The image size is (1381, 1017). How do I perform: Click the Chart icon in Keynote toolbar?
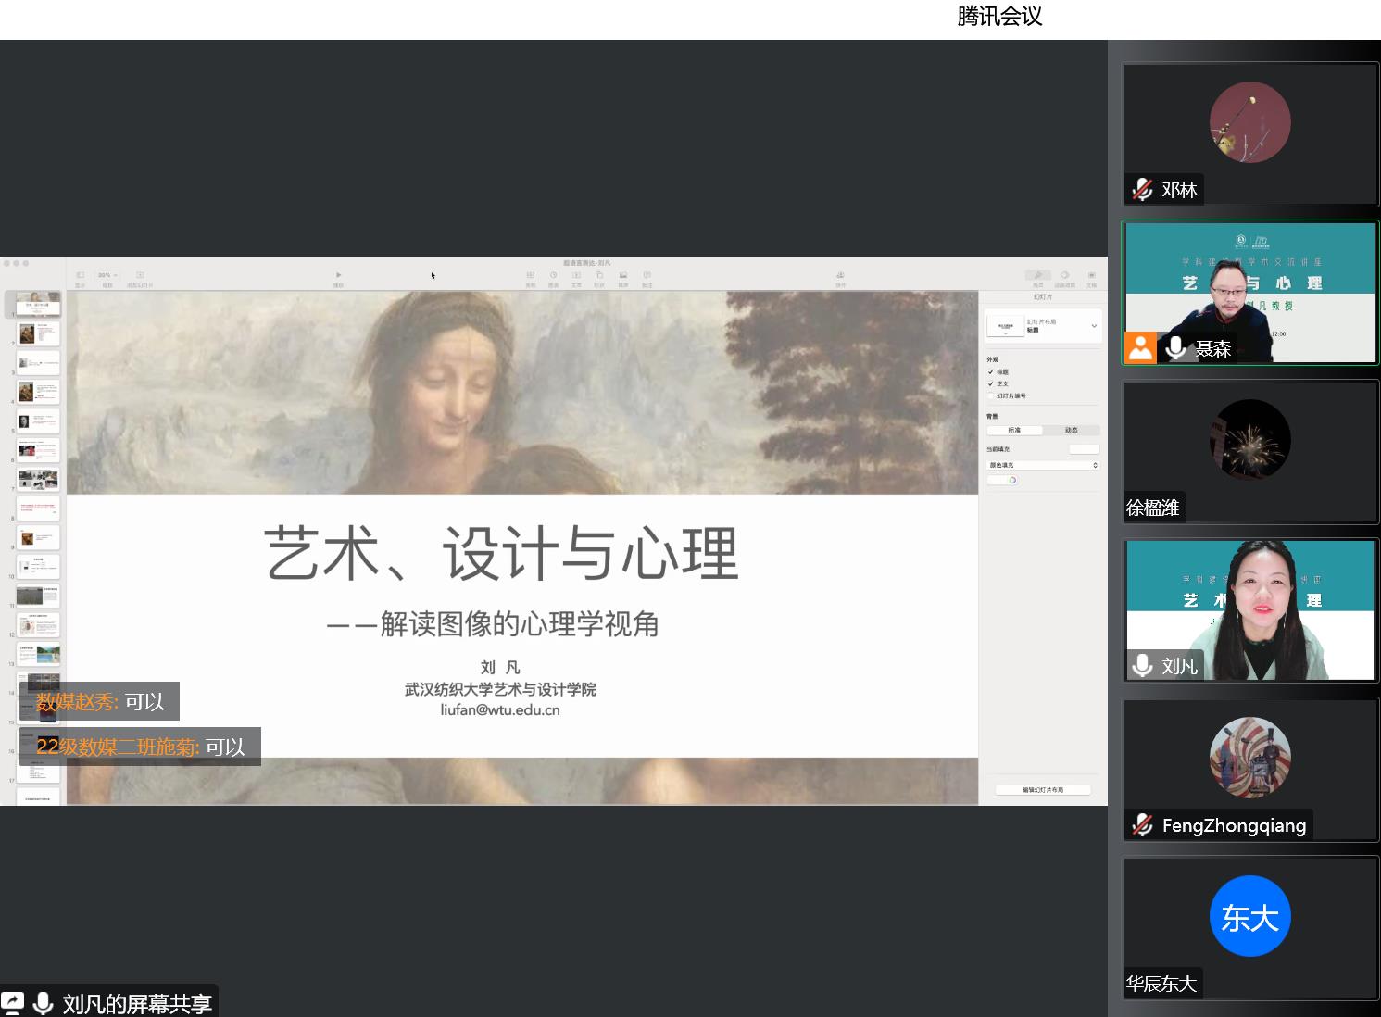553,275
